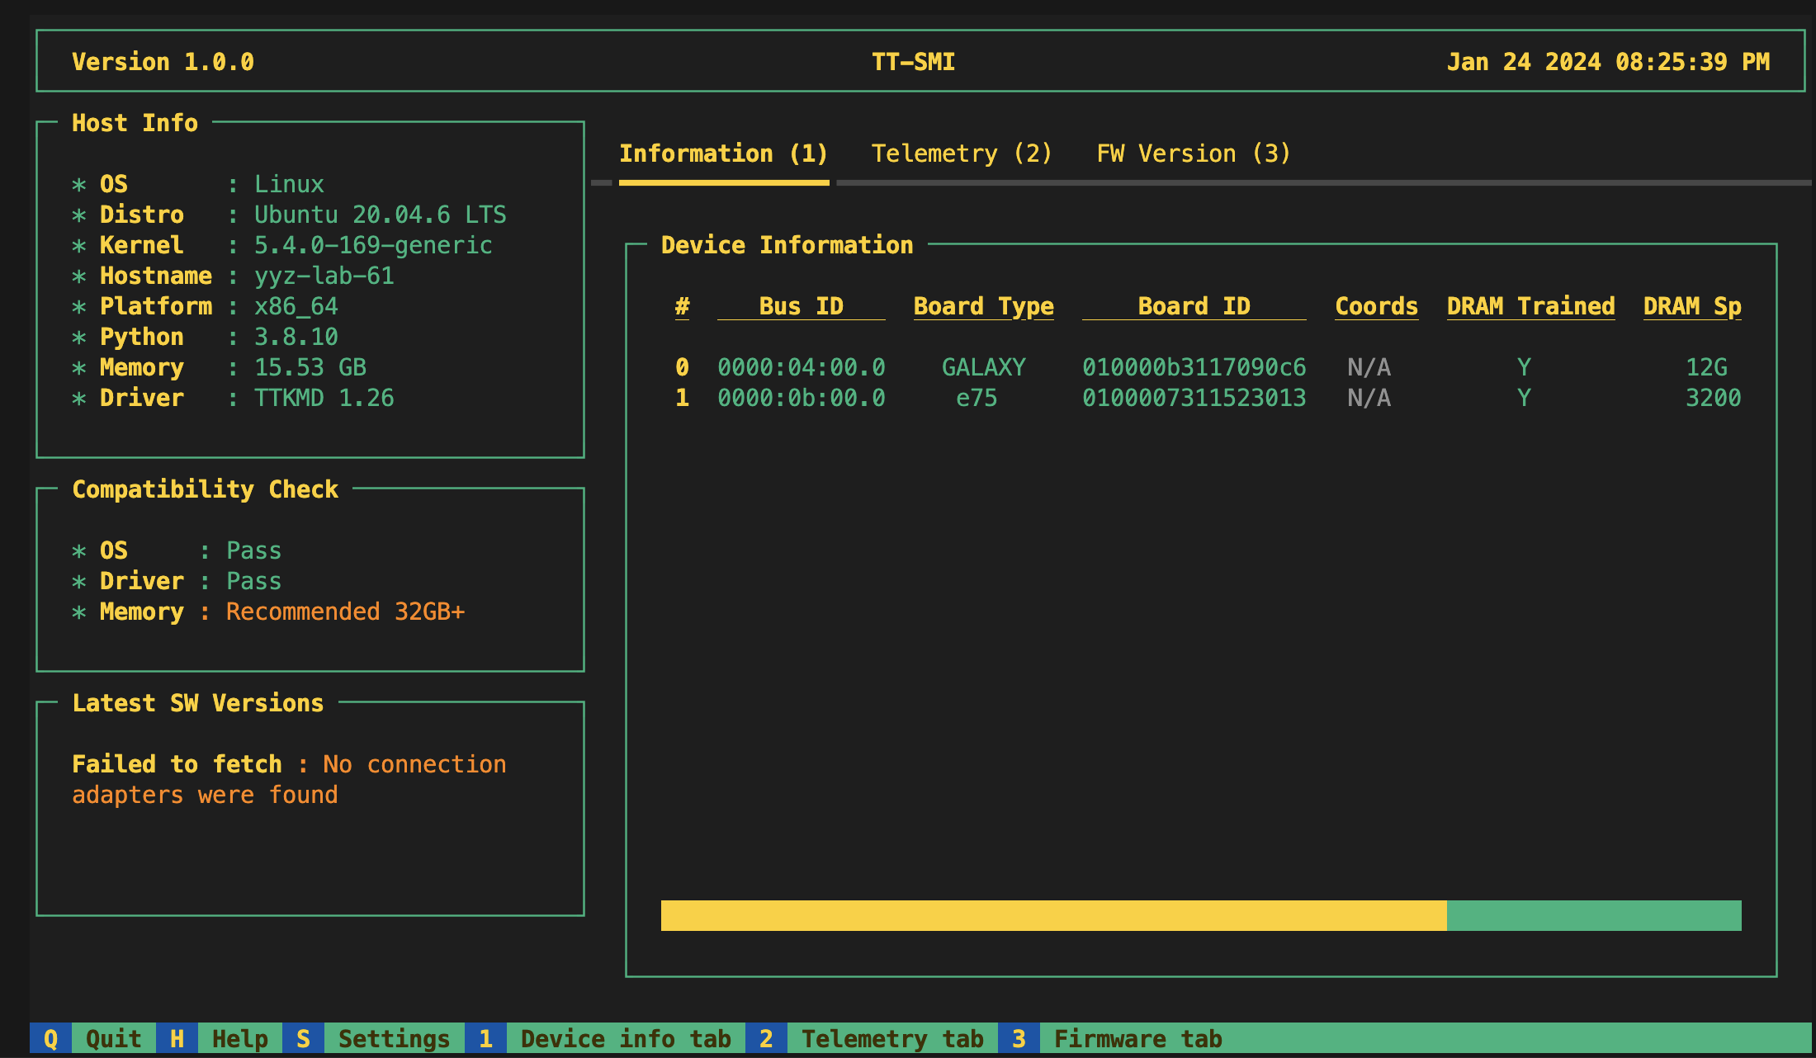Click the Quit footer label

pos(113,1038)
